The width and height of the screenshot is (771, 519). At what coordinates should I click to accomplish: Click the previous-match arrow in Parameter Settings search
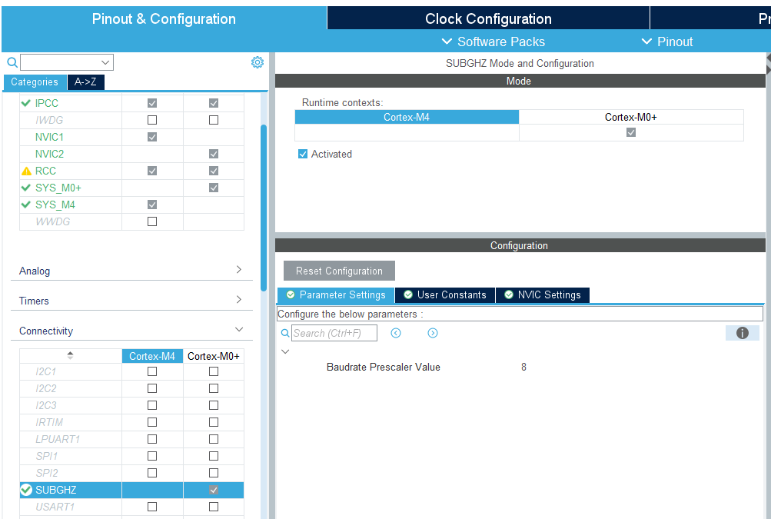pos(396,332)
